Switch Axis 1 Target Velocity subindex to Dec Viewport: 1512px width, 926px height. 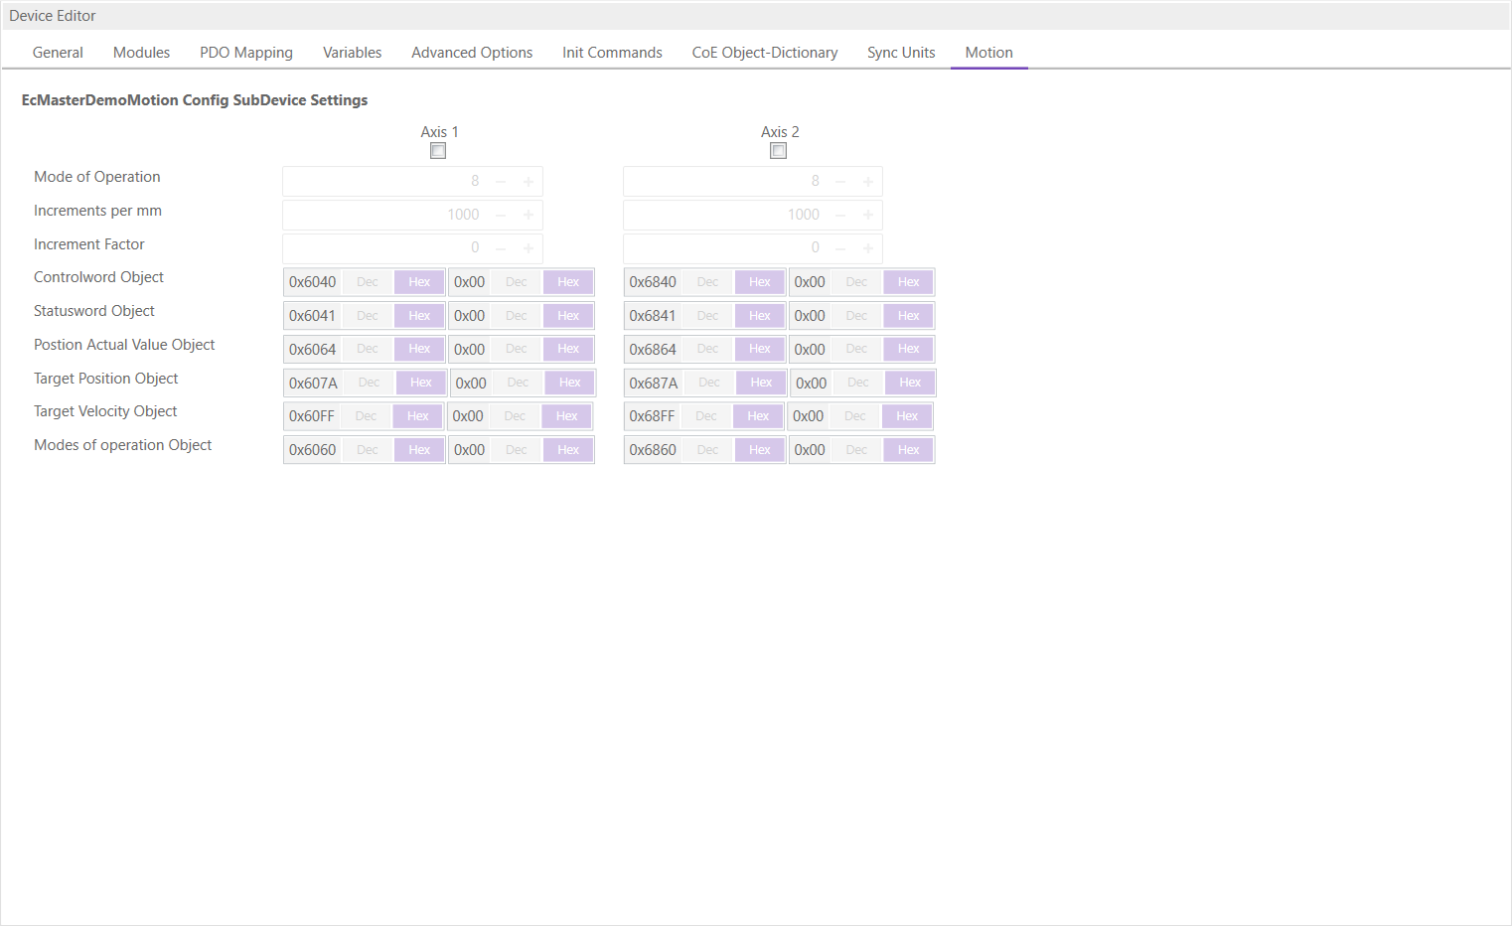pyautogui.click(x=515, y=416)
